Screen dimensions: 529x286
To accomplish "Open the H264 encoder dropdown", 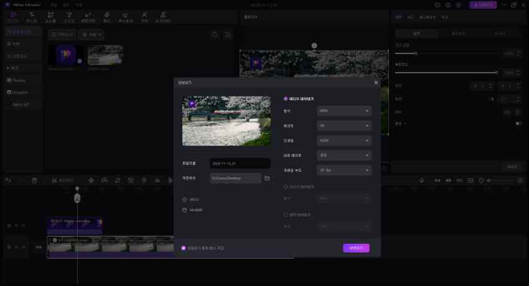I will pos(344,141).
